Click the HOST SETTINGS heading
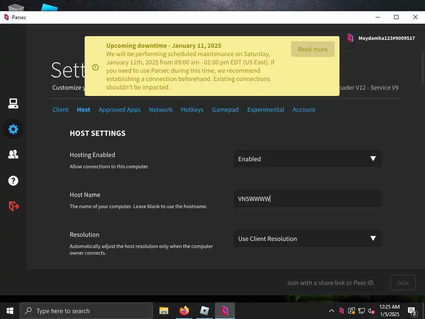The width and height of the screenshot is (425, 319). pos(98,133)
